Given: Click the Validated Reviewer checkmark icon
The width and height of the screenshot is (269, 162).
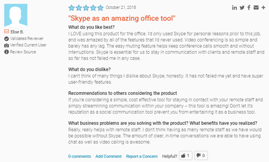Looking at the screenshot, I should pos(7,39).
